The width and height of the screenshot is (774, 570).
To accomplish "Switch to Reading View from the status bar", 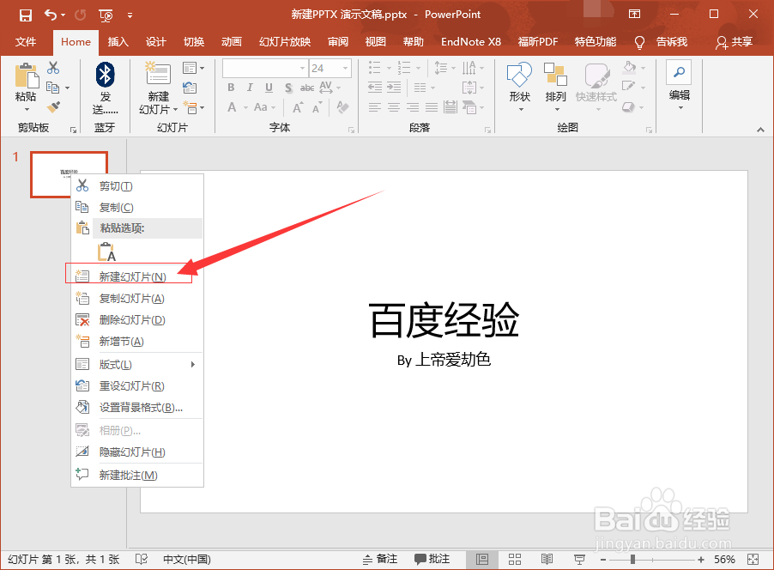I will click(x=547, y=559).
